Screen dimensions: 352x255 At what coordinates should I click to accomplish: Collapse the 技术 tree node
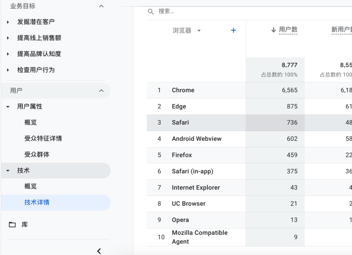point(8,171)
